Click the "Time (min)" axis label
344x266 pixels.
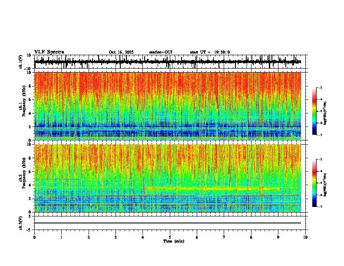click(174, 241)
